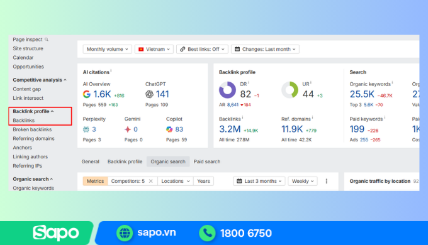Click the Ads 255 value
This screenshot has height=245, width=428.
364,140
